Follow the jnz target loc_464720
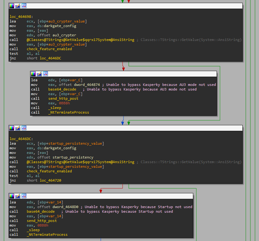The width and height of the screenshot is (259, 241). [50, 180]
